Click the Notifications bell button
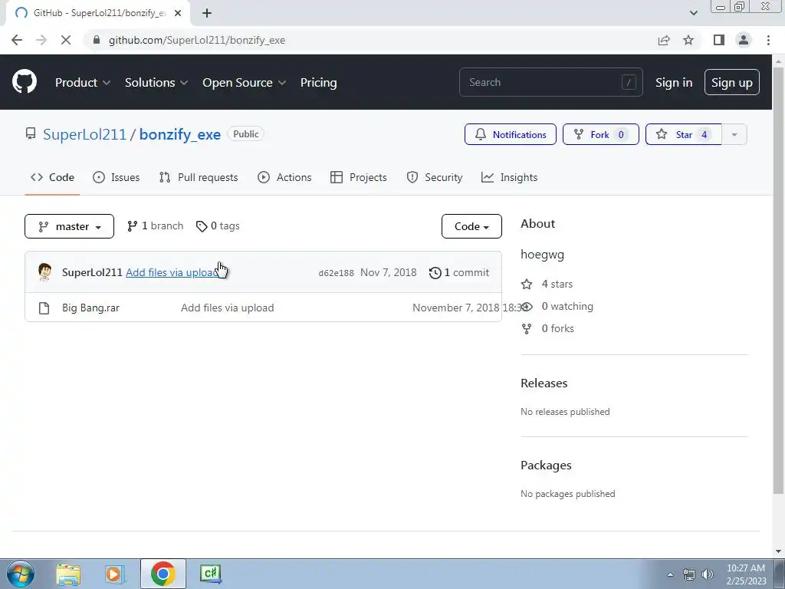This screenshot has width=785, height=589. 510,134
